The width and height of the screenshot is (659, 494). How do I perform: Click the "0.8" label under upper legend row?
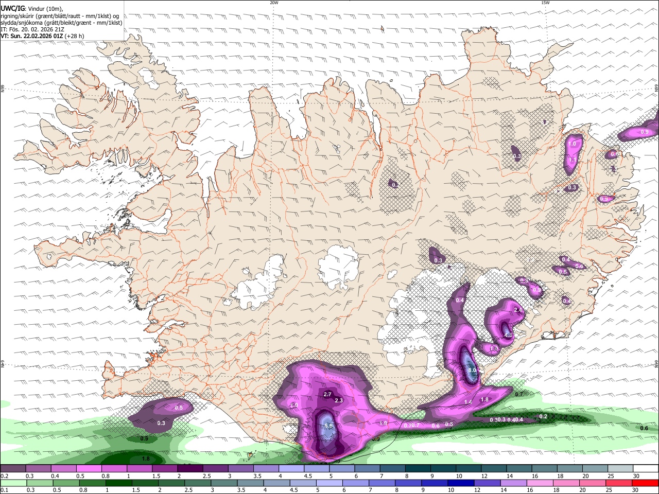tap(105, 476)
